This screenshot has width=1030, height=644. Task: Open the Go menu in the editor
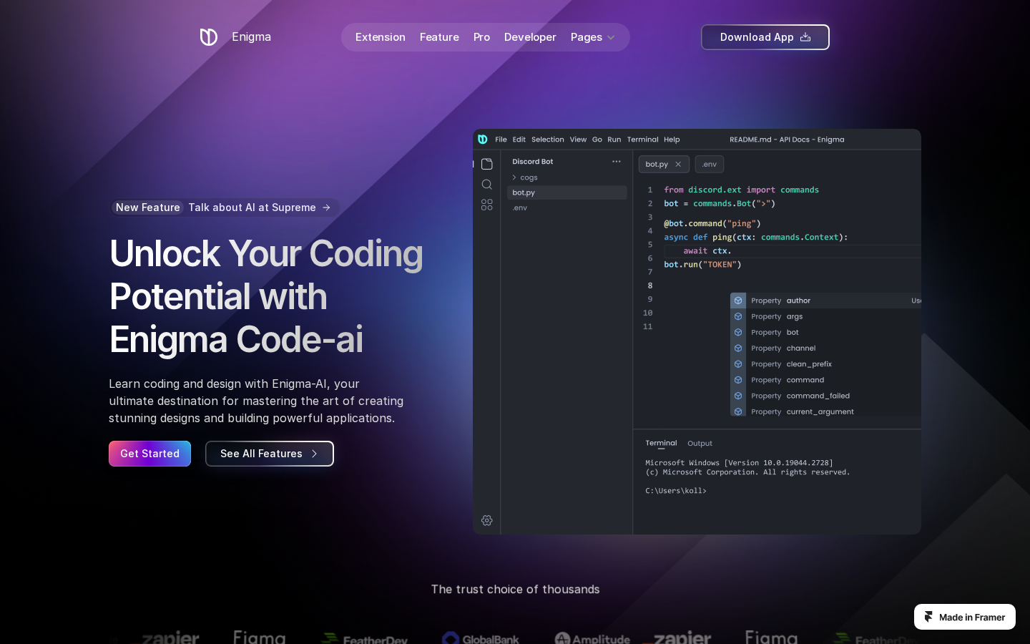[597, 140]
